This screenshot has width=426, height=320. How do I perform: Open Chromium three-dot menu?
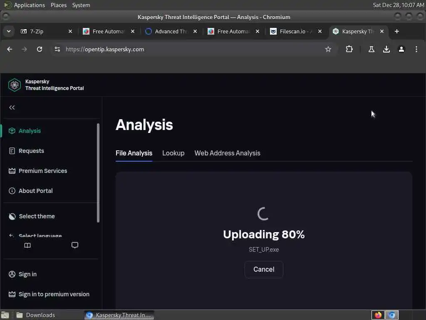click(x=416, y=49)
